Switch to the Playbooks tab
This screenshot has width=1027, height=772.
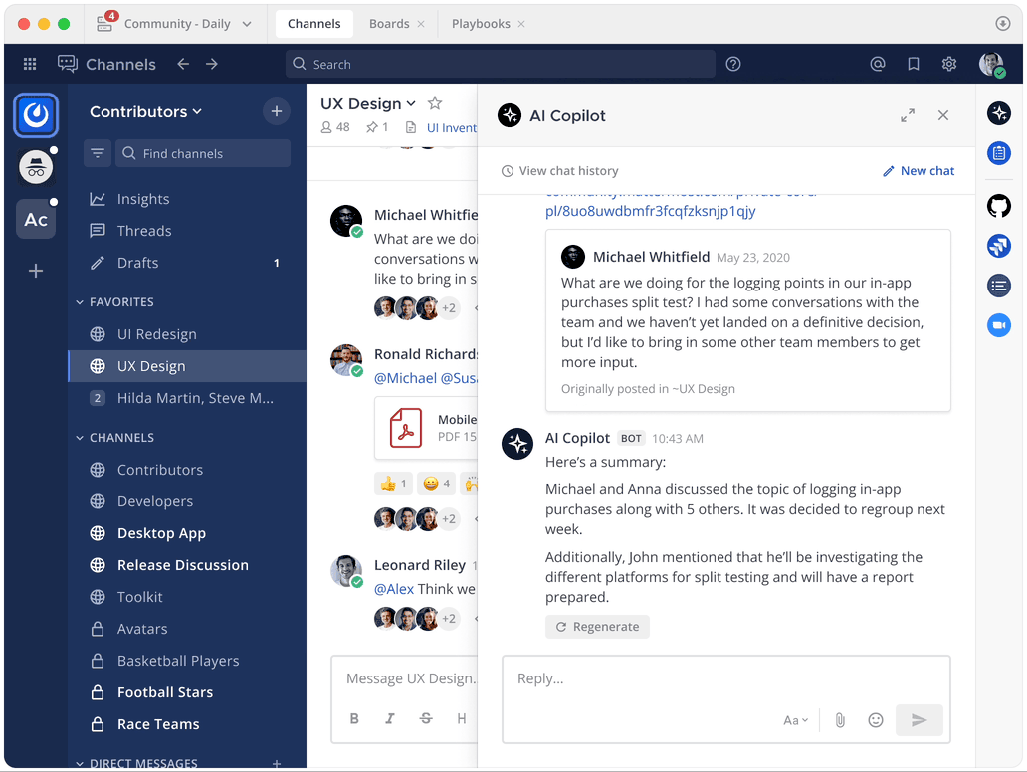[481, 23]
